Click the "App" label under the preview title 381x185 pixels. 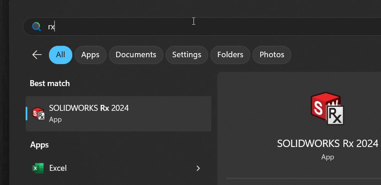click(327, 157)
